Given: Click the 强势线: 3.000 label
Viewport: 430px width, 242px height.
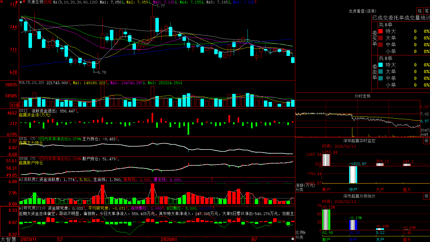Looking at the screenshot, I should click(137, 180).
